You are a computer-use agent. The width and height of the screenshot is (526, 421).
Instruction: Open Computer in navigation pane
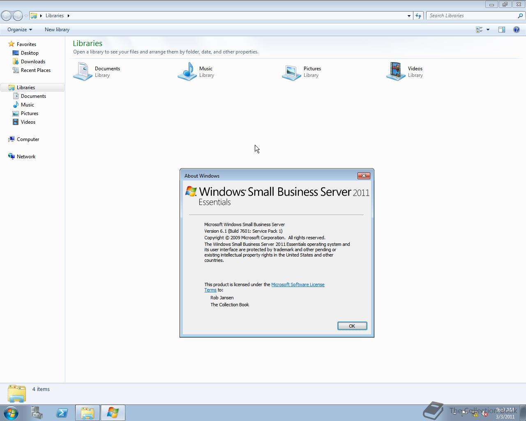28,139
